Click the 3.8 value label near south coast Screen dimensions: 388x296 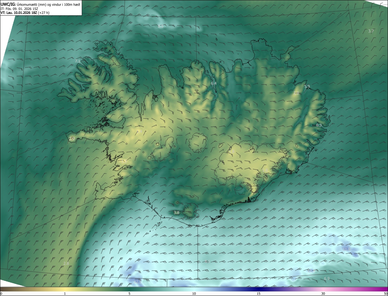(x=176, y=213)
